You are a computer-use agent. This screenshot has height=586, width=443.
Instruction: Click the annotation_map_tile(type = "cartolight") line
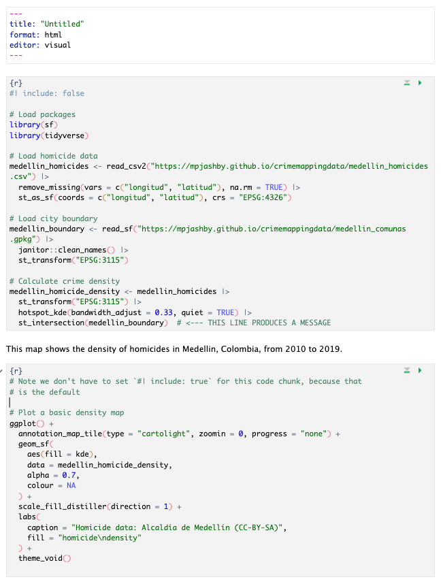pos(179,434)
